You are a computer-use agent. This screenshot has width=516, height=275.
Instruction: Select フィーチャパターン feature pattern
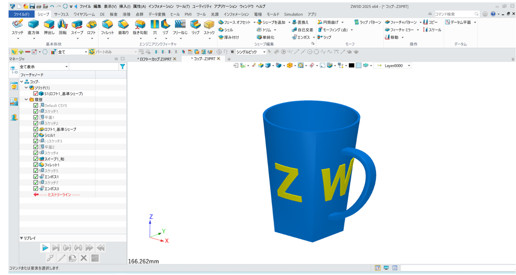pos(401,22)
